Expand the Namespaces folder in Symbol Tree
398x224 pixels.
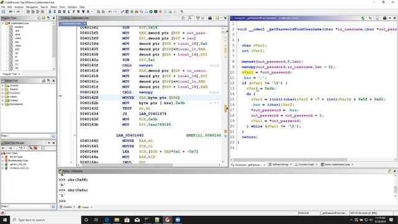click(x=2, y=104)
